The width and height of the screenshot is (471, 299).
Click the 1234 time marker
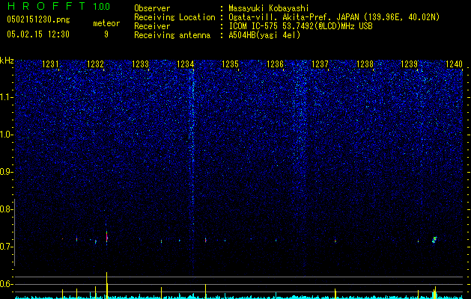(186, 64)
